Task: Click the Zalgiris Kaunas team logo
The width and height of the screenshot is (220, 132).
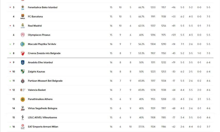Action: (23, 72)
